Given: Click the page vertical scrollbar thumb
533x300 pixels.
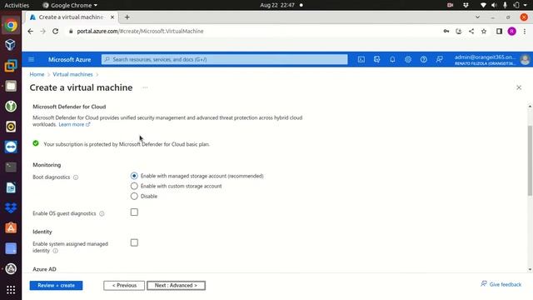Looking at the screenshot, I should (530, 161).
